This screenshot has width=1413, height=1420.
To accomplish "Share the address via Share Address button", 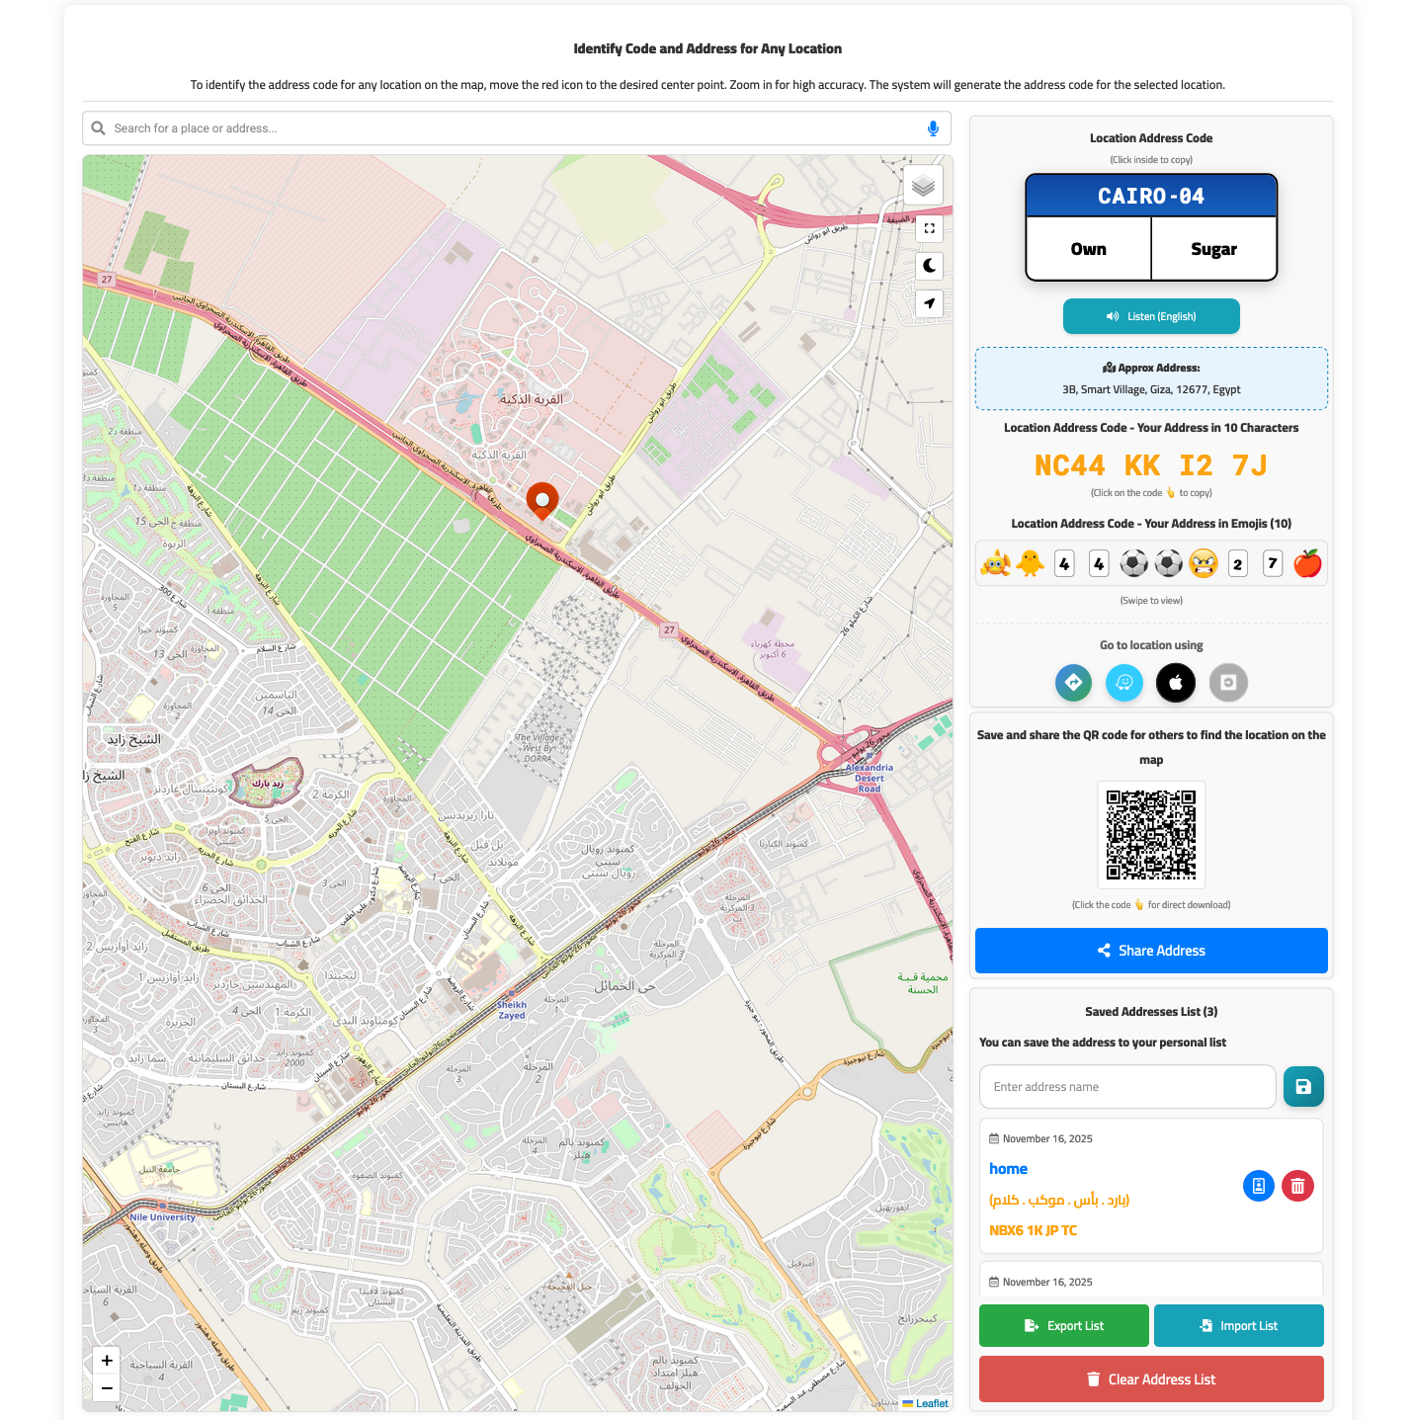I will pos(1151,951).
